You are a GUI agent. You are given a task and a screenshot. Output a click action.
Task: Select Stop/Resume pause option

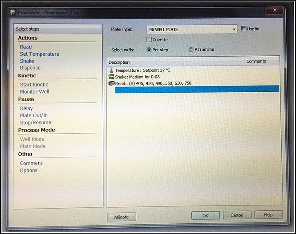[36, 123]
